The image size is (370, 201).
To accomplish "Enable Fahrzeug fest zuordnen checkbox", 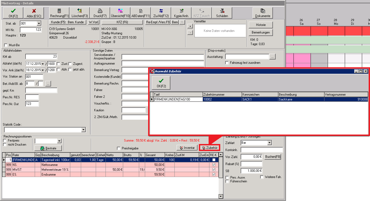I will [x=227, y=63].
